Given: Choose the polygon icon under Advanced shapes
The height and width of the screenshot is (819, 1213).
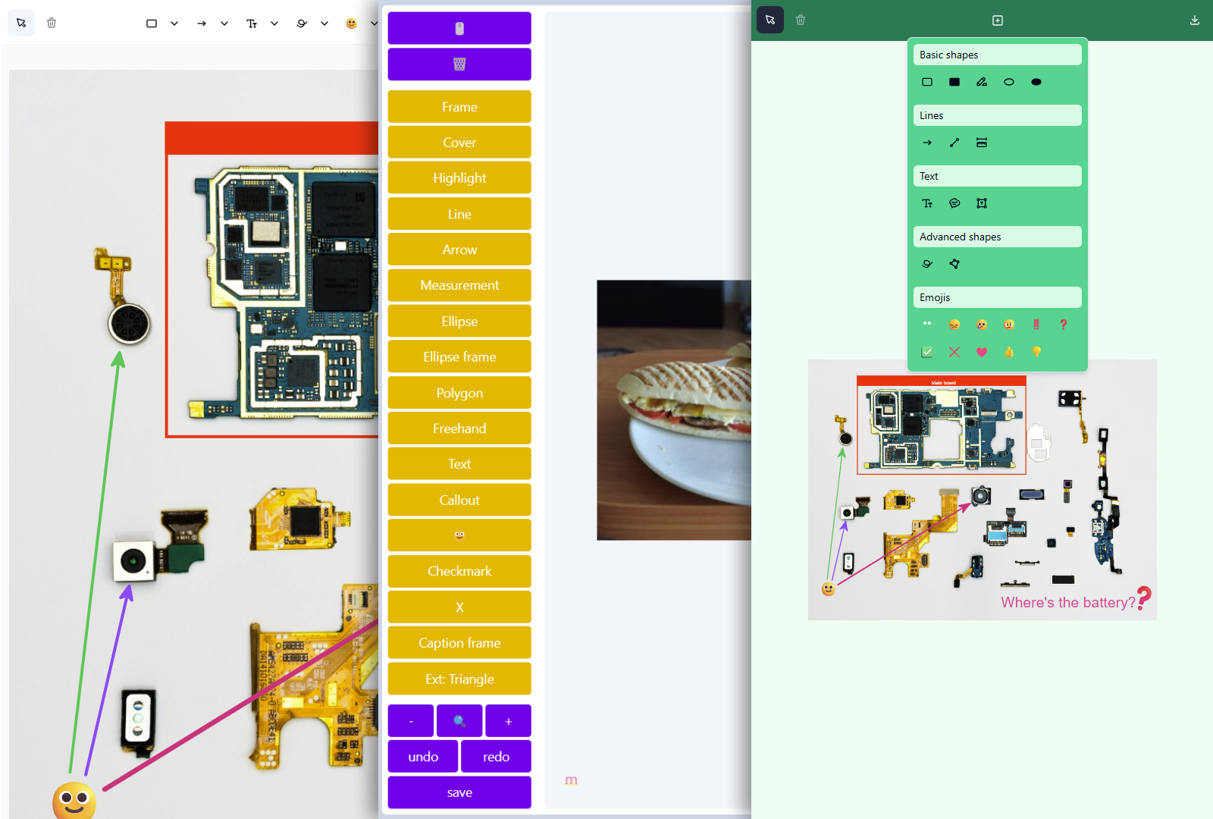Looking at the screenshot, I should tap(954, 264).
